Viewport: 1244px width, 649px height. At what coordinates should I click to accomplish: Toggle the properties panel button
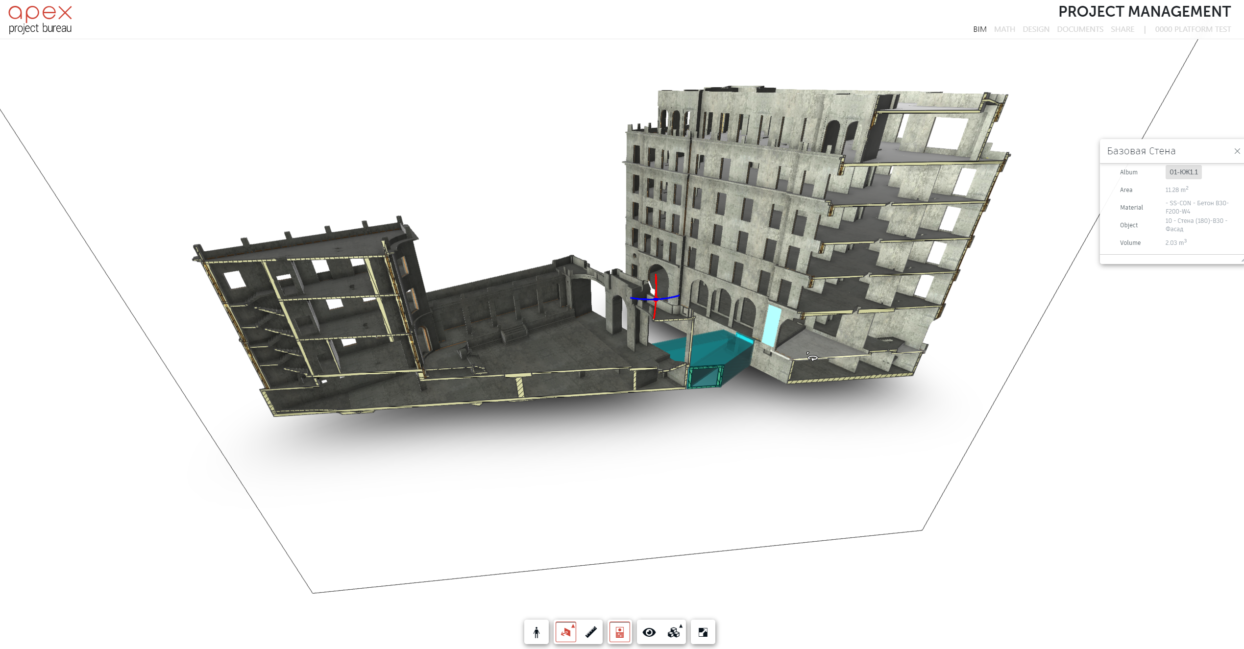tap(620, 632)
